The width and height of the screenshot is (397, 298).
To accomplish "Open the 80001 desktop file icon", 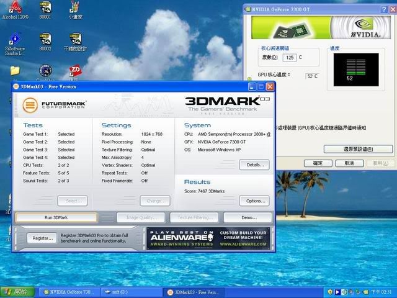I will click(45, 9).
